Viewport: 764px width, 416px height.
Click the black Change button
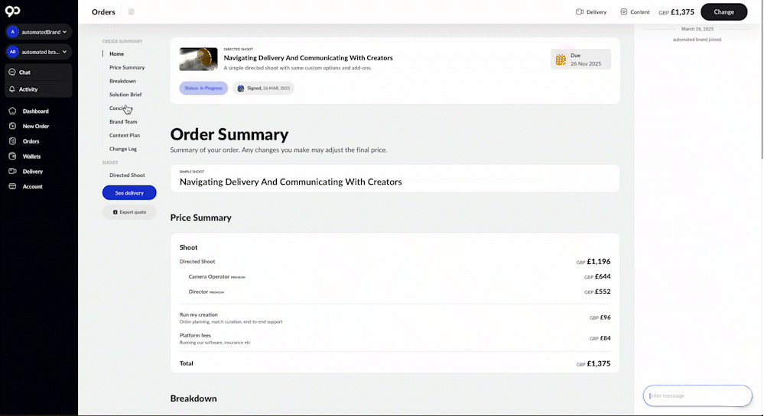click(x=723, y=12)
